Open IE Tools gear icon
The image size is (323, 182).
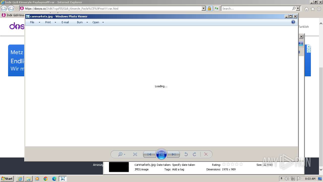pyautogui.click(x=319, y=9)
